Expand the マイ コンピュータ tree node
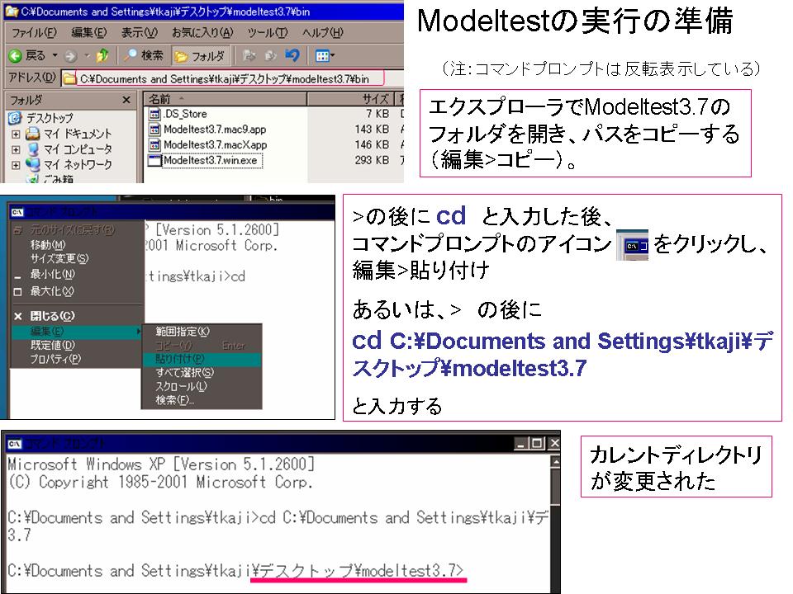This screenshot has width=793, height=594. (16, 149)
